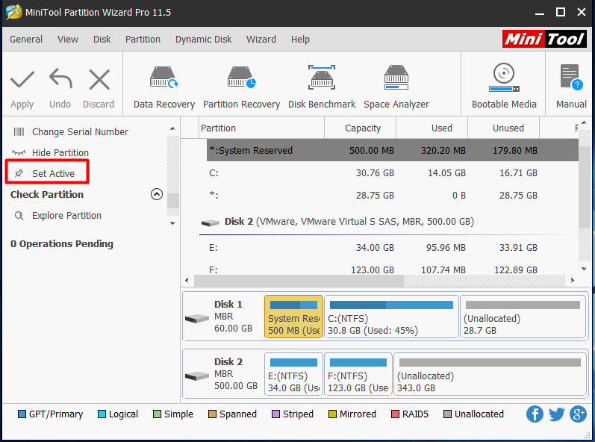Click the MiniTool logo
The width and height of the screenshot is (595, 442).
coord(544,39)
